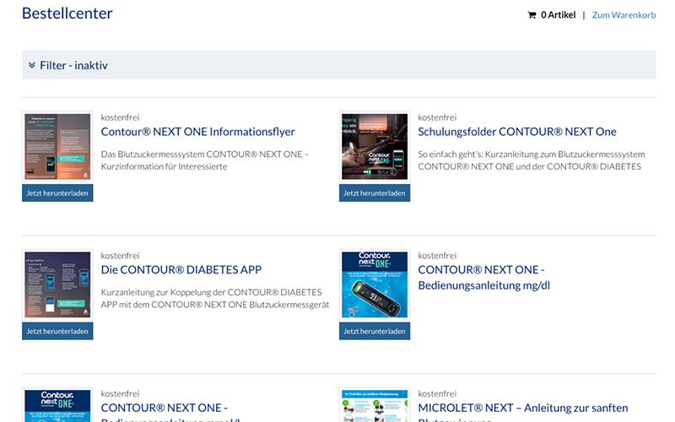Expand the Filter double-chevron icon

point(32,65)
